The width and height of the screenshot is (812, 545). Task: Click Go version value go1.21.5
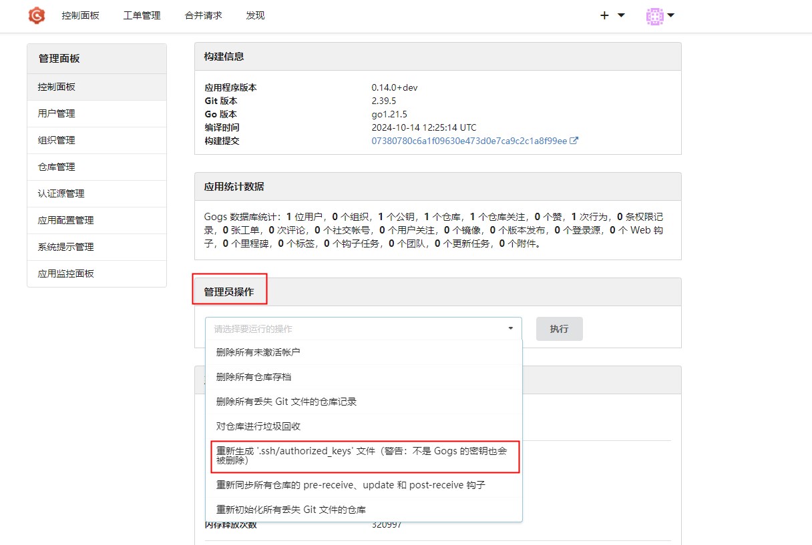389,114
